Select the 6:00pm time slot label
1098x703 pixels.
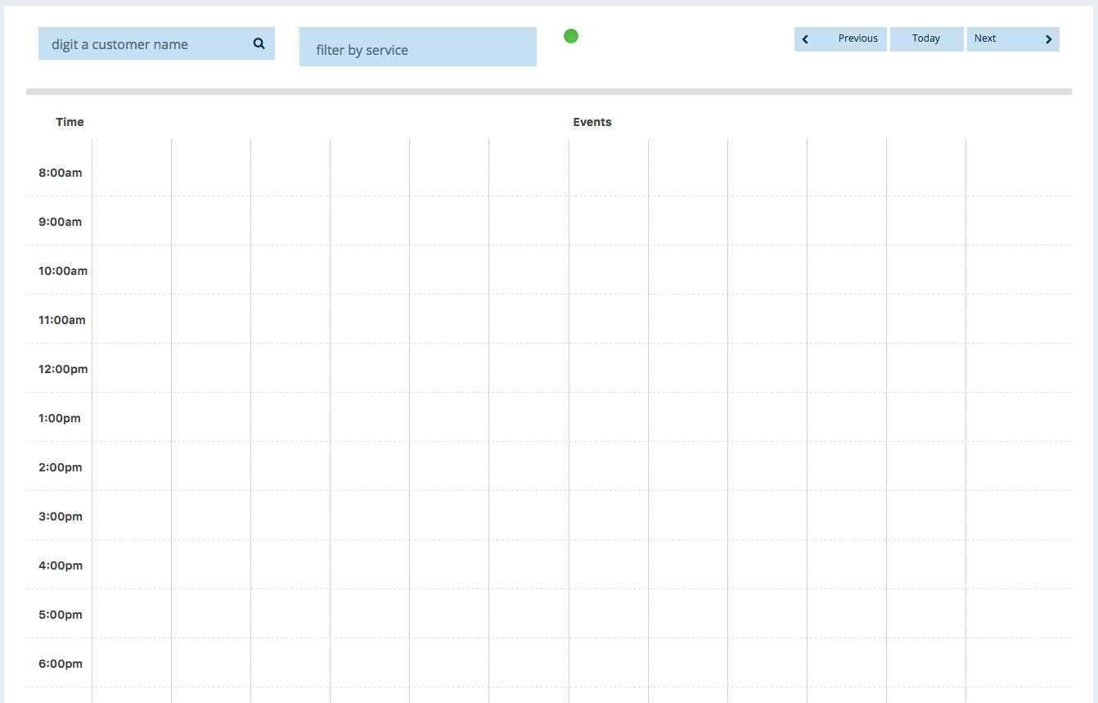click(60, 664)
